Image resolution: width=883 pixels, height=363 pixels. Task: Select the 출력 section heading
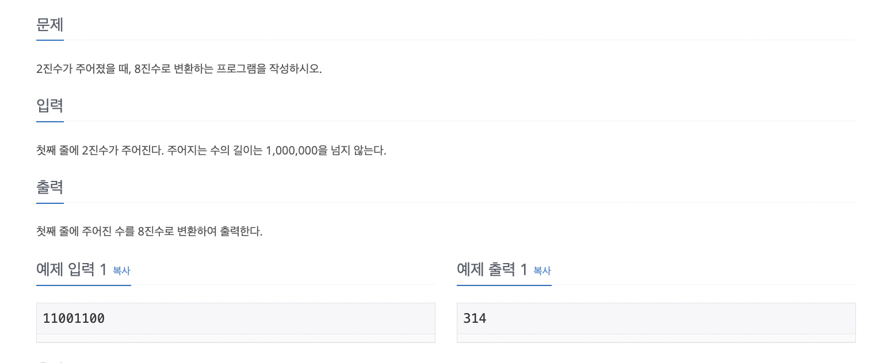point(49,188)
